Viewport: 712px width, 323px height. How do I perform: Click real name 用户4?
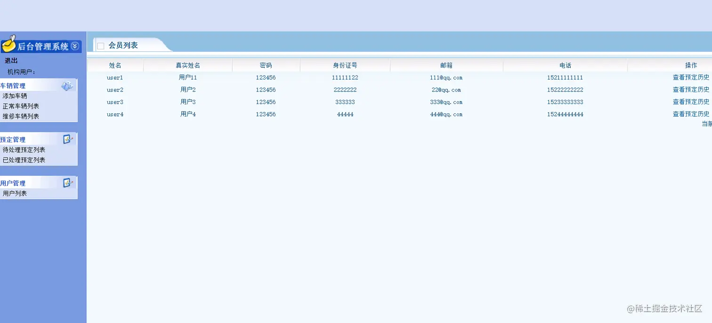188,114
